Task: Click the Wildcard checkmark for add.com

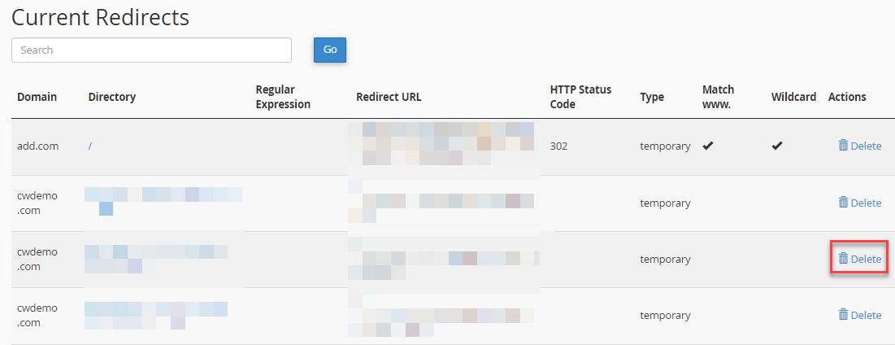Action: click(777, 146)
